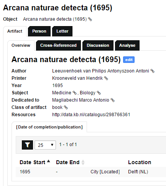The height and width of the screenshot is (186, 166).
Task: Open the filter funnel icon
Action: (x=27, y=145)
